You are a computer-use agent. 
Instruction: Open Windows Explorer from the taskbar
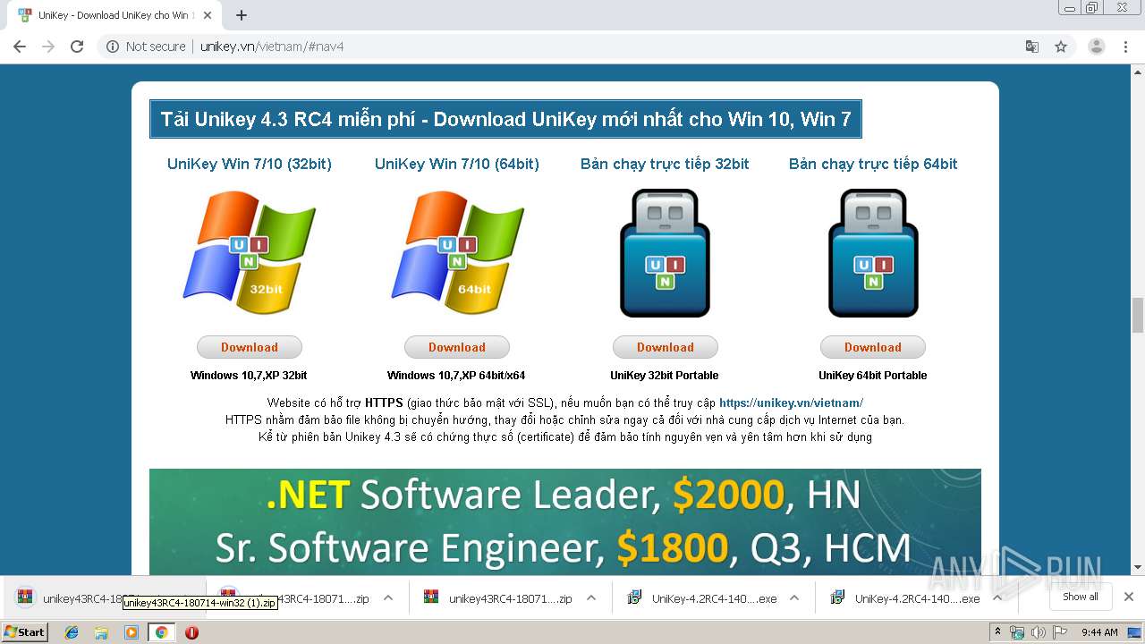coord(101,632)
